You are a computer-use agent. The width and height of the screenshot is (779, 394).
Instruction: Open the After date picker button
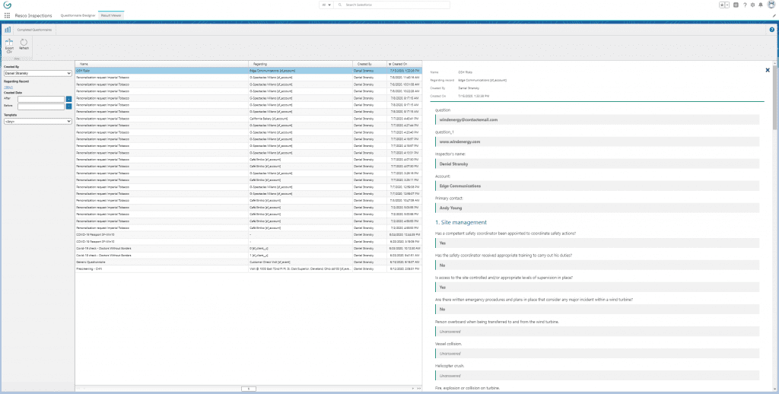69,99
